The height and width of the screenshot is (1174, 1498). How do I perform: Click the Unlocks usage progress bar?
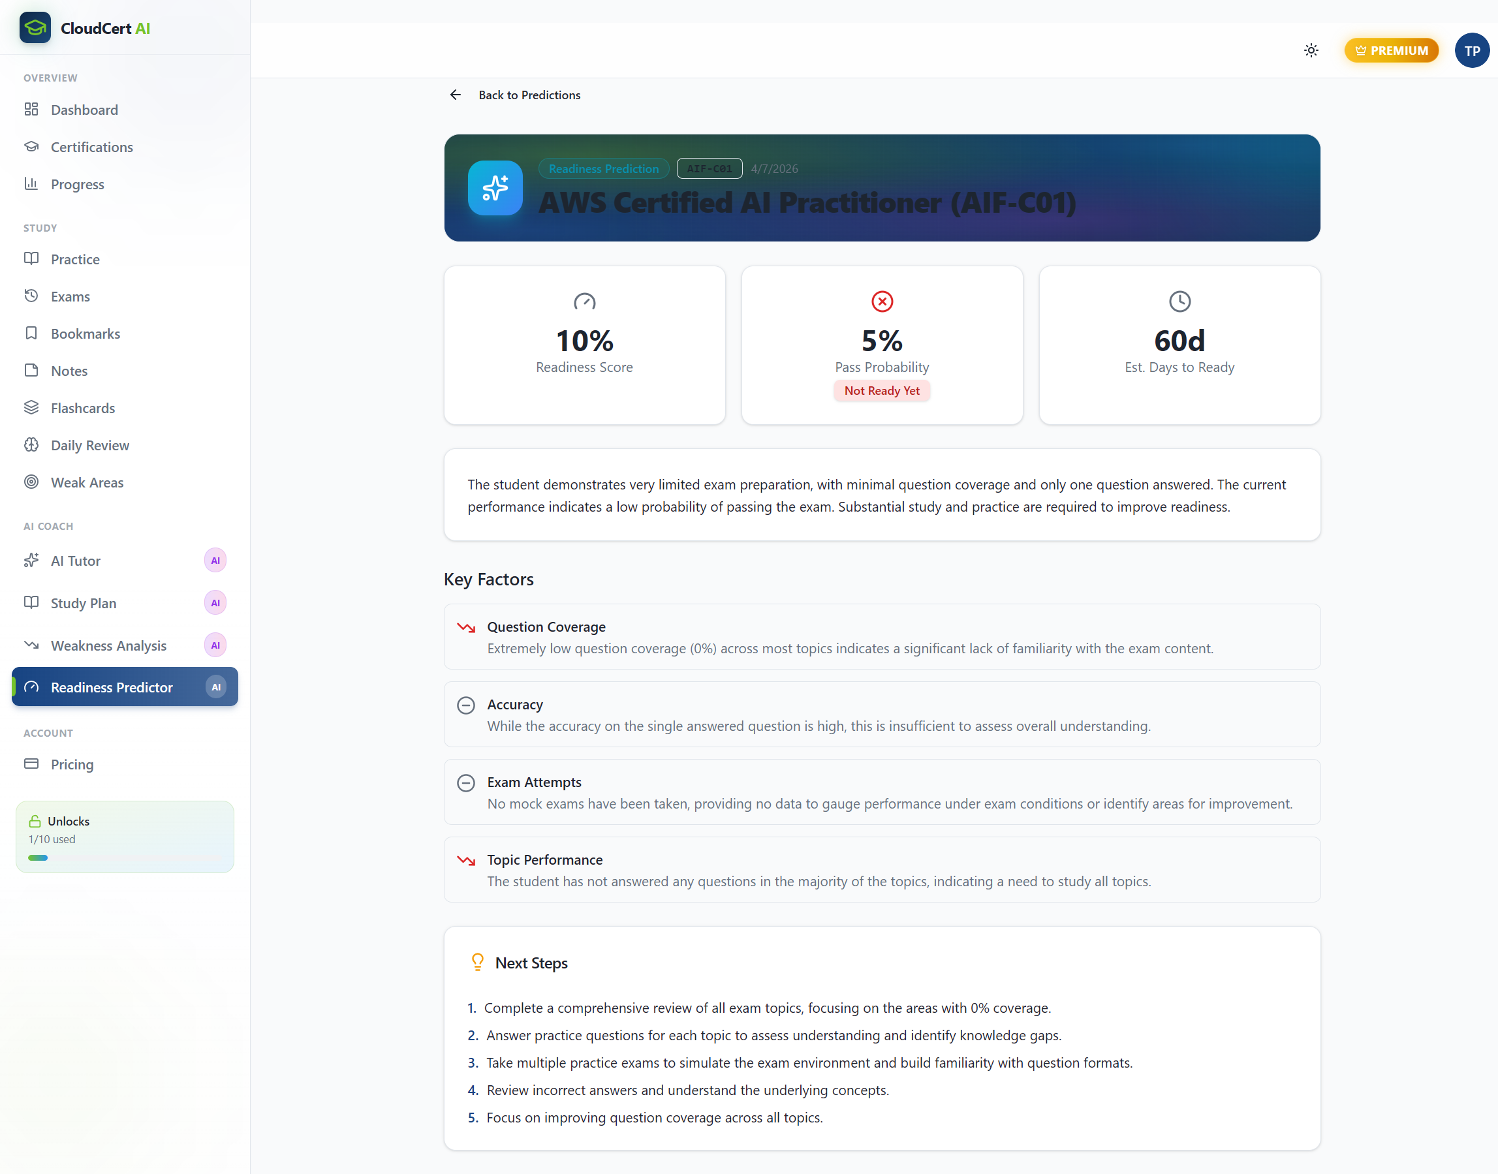(x=125, y=857)
